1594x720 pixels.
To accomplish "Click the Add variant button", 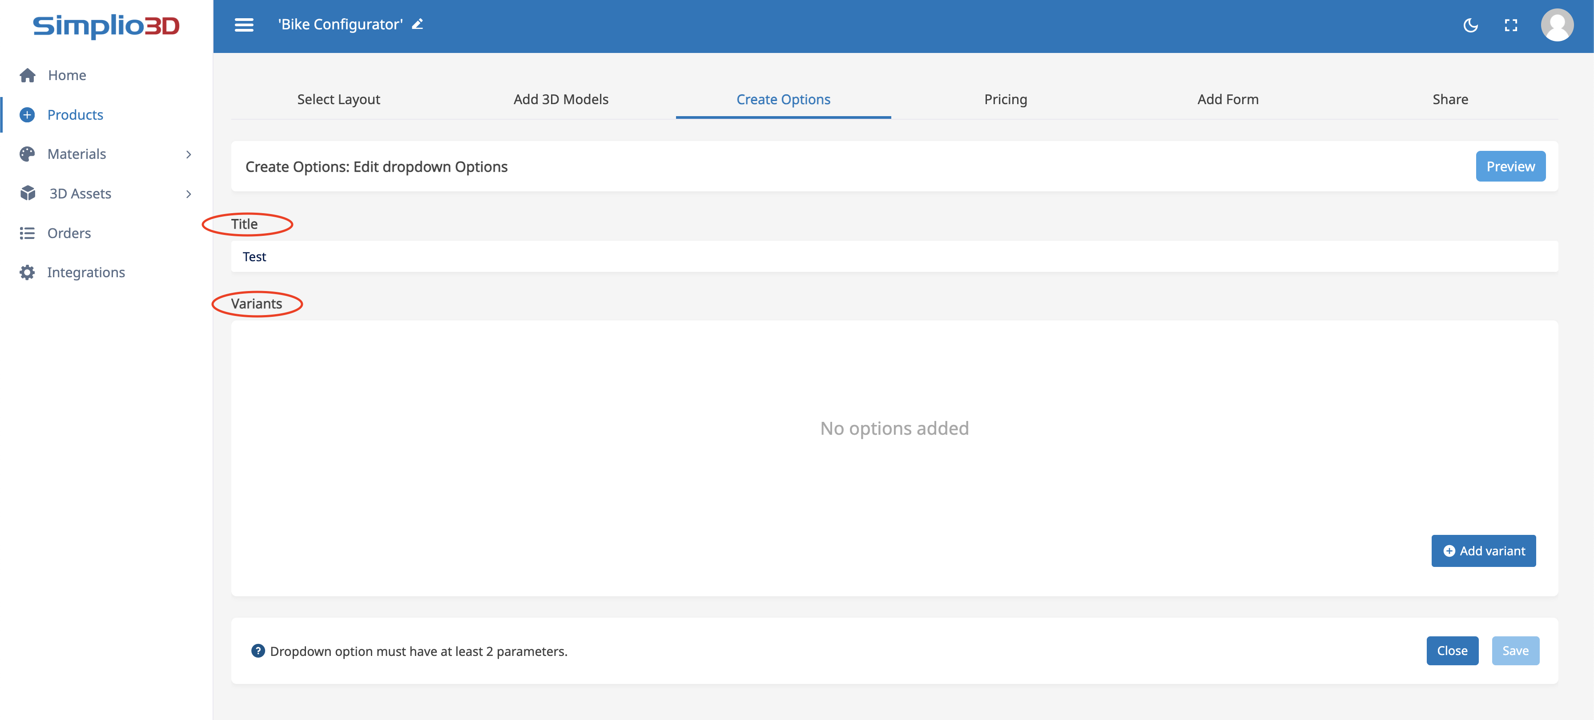I will coord(1483,551).
